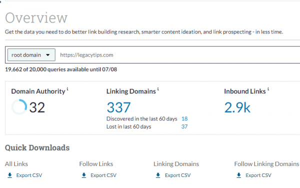The height and width of the screenshot is (188, 300).
Task: Click Follow Linking Domains download arrow icon
Action: (x=239, y=175)
